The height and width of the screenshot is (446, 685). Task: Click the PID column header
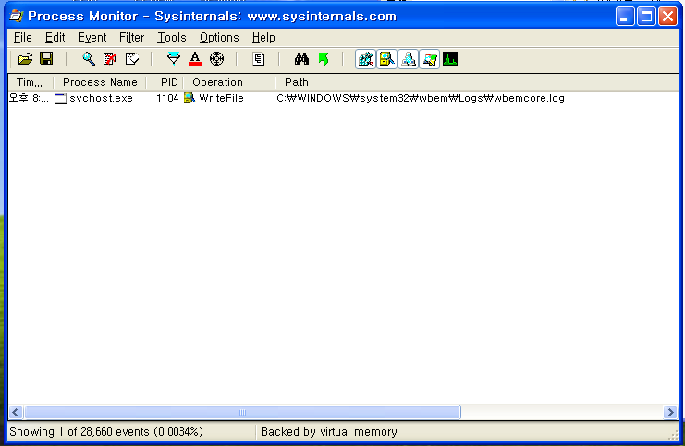pos(165,82)
